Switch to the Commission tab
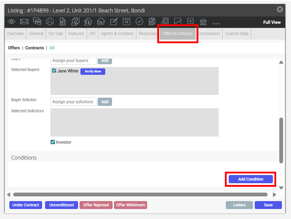 click(x=209, y=34)
